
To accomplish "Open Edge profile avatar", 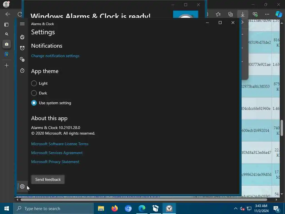I will click(x=6, y=4).
